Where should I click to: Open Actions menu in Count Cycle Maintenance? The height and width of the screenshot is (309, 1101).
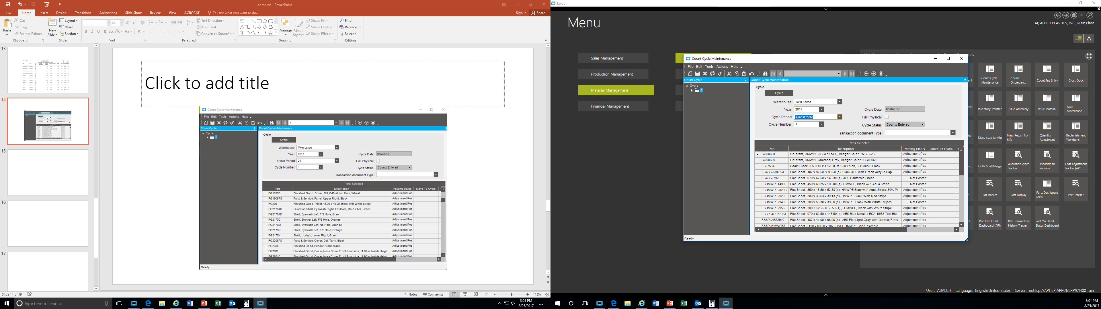[722, 67]
